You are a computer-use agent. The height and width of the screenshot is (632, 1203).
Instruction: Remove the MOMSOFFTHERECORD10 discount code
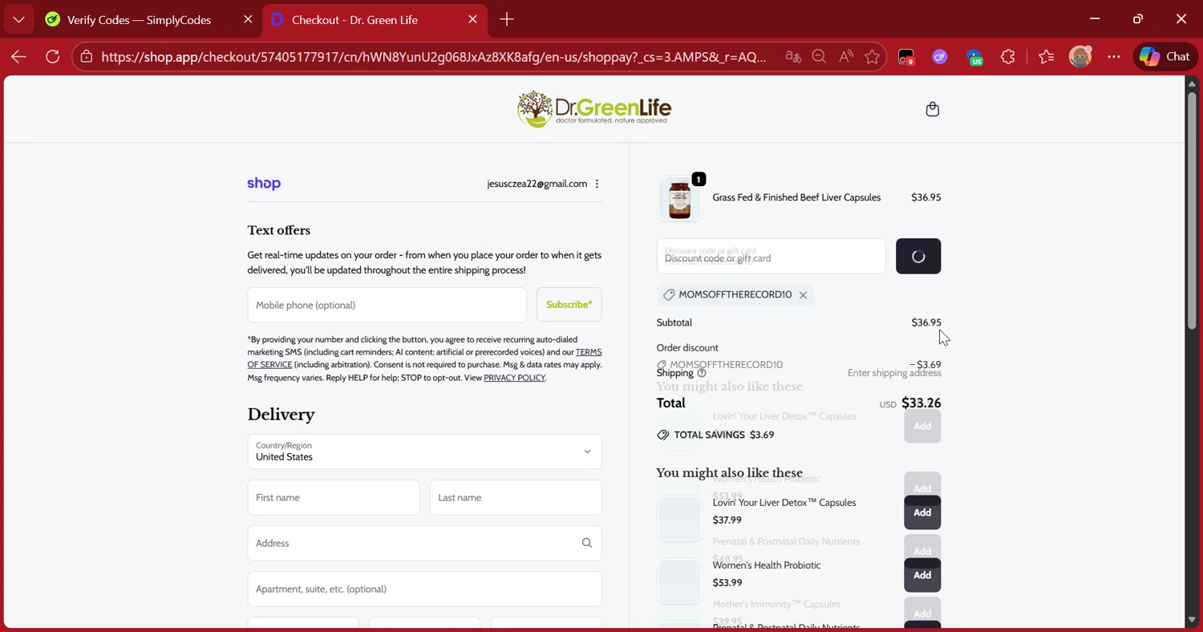(x=803, y=295)
